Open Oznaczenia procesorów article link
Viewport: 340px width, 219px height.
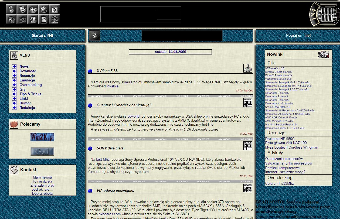284,159
